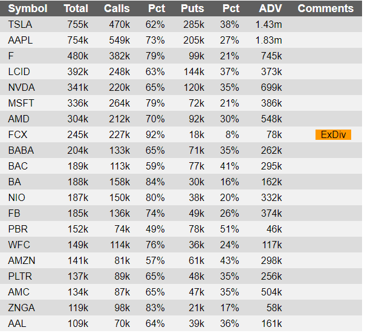Select the MSFT ticker
Image resolution: width=382 pixels, height=336 pixels.
tap(21, 103)
